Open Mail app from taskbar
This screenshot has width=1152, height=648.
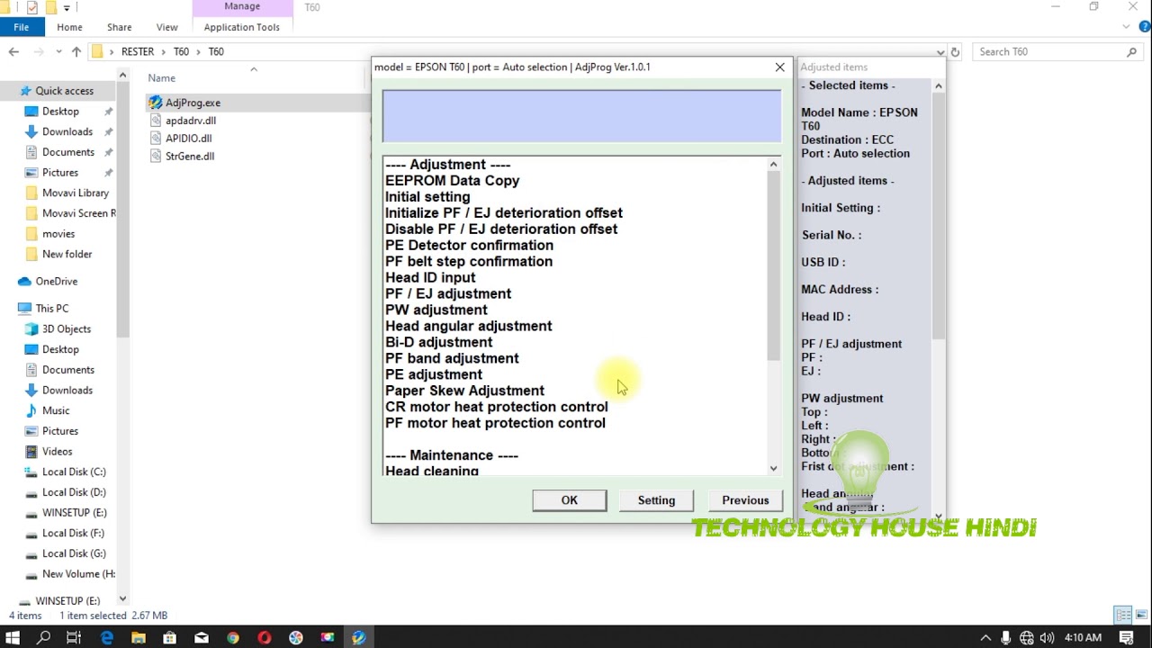202,637
